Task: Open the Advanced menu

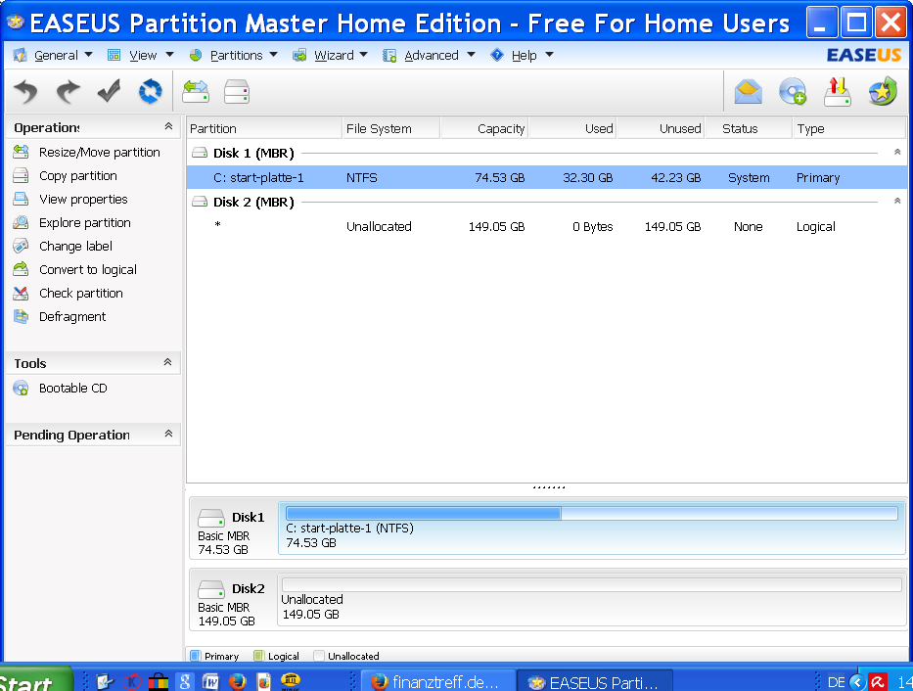Action: click(x=430, y=56)
